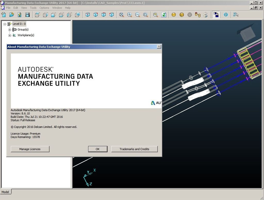Screen dimensions: 264x200
Task: Choose the fourth red-corner isometric cube view
Action: pyautogui.click(x=112, y=15)
